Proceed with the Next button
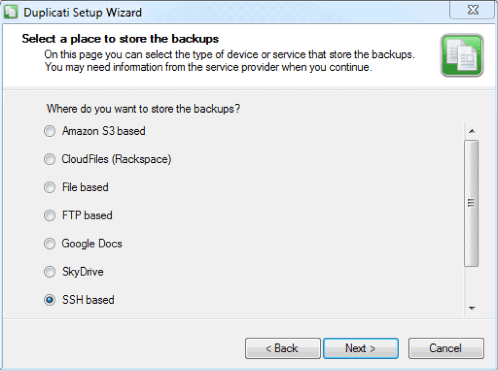Viewport: 498px width, 371px height. point(360,348)
